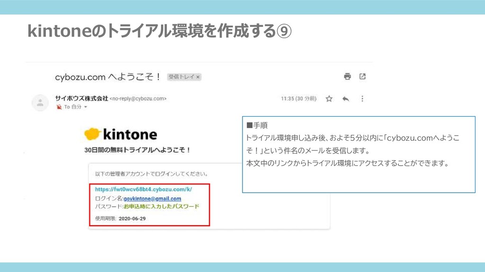Viewport: 485px width, 272px height.
Task: Reply to the email using arrow icon
Action: click(346, 99)
